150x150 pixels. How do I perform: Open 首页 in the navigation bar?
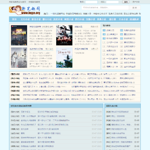coord(14,19)
